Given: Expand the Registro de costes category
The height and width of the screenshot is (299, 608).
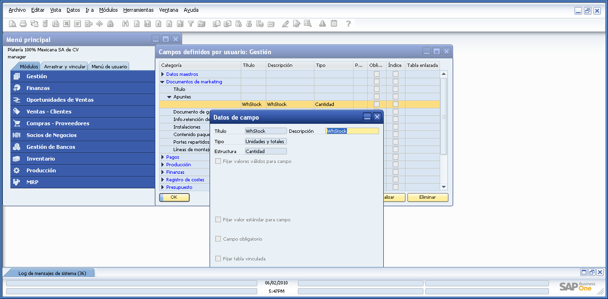Looking at the screenshot, I should tap(163, 179).
